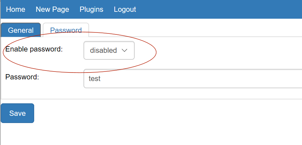Switch to the General tab
The height and width of the screenshot is (145, 302).
[x=21, y=30]
